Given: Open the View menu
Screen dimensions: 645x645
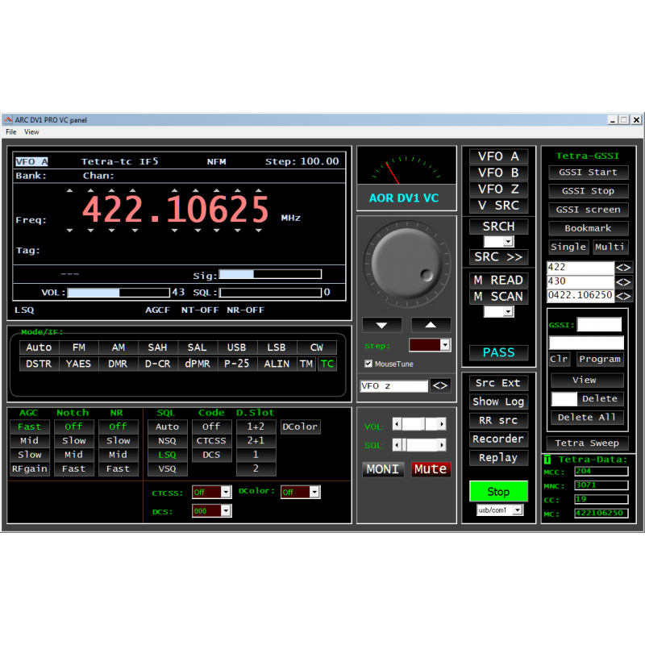Looking at the screenshot, I should (x=31, y=132).
